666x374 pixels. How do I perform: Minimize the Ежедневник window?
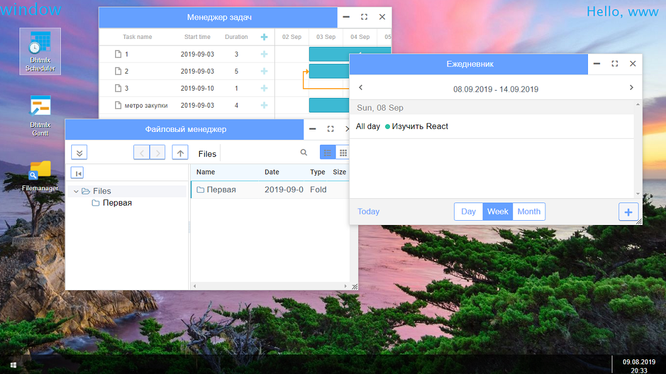[597, 64]
